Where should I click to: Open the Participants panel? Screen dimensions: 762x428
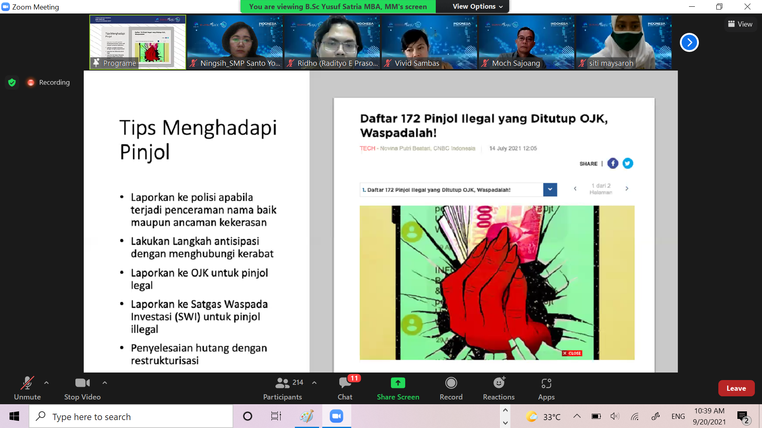(283, 388)
